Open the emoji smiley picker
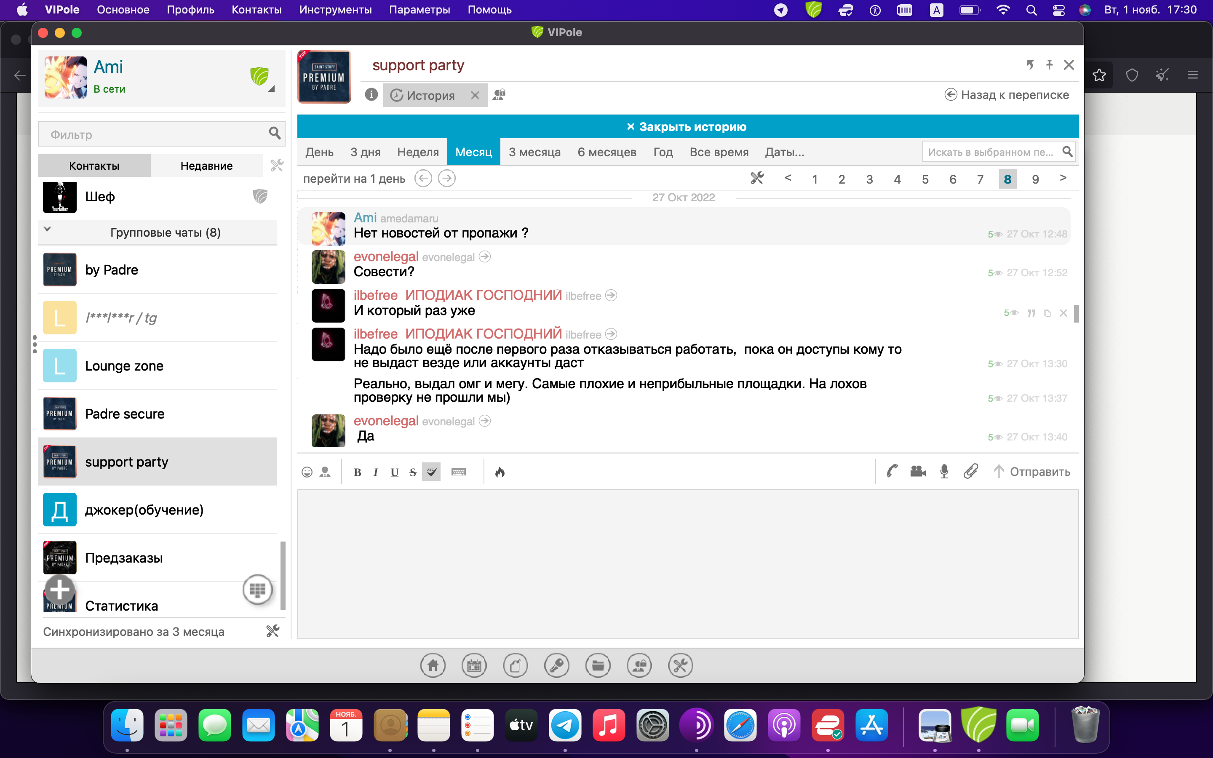Image resolution: width=1213 pixels, height=758 pixels. [307, 472]
